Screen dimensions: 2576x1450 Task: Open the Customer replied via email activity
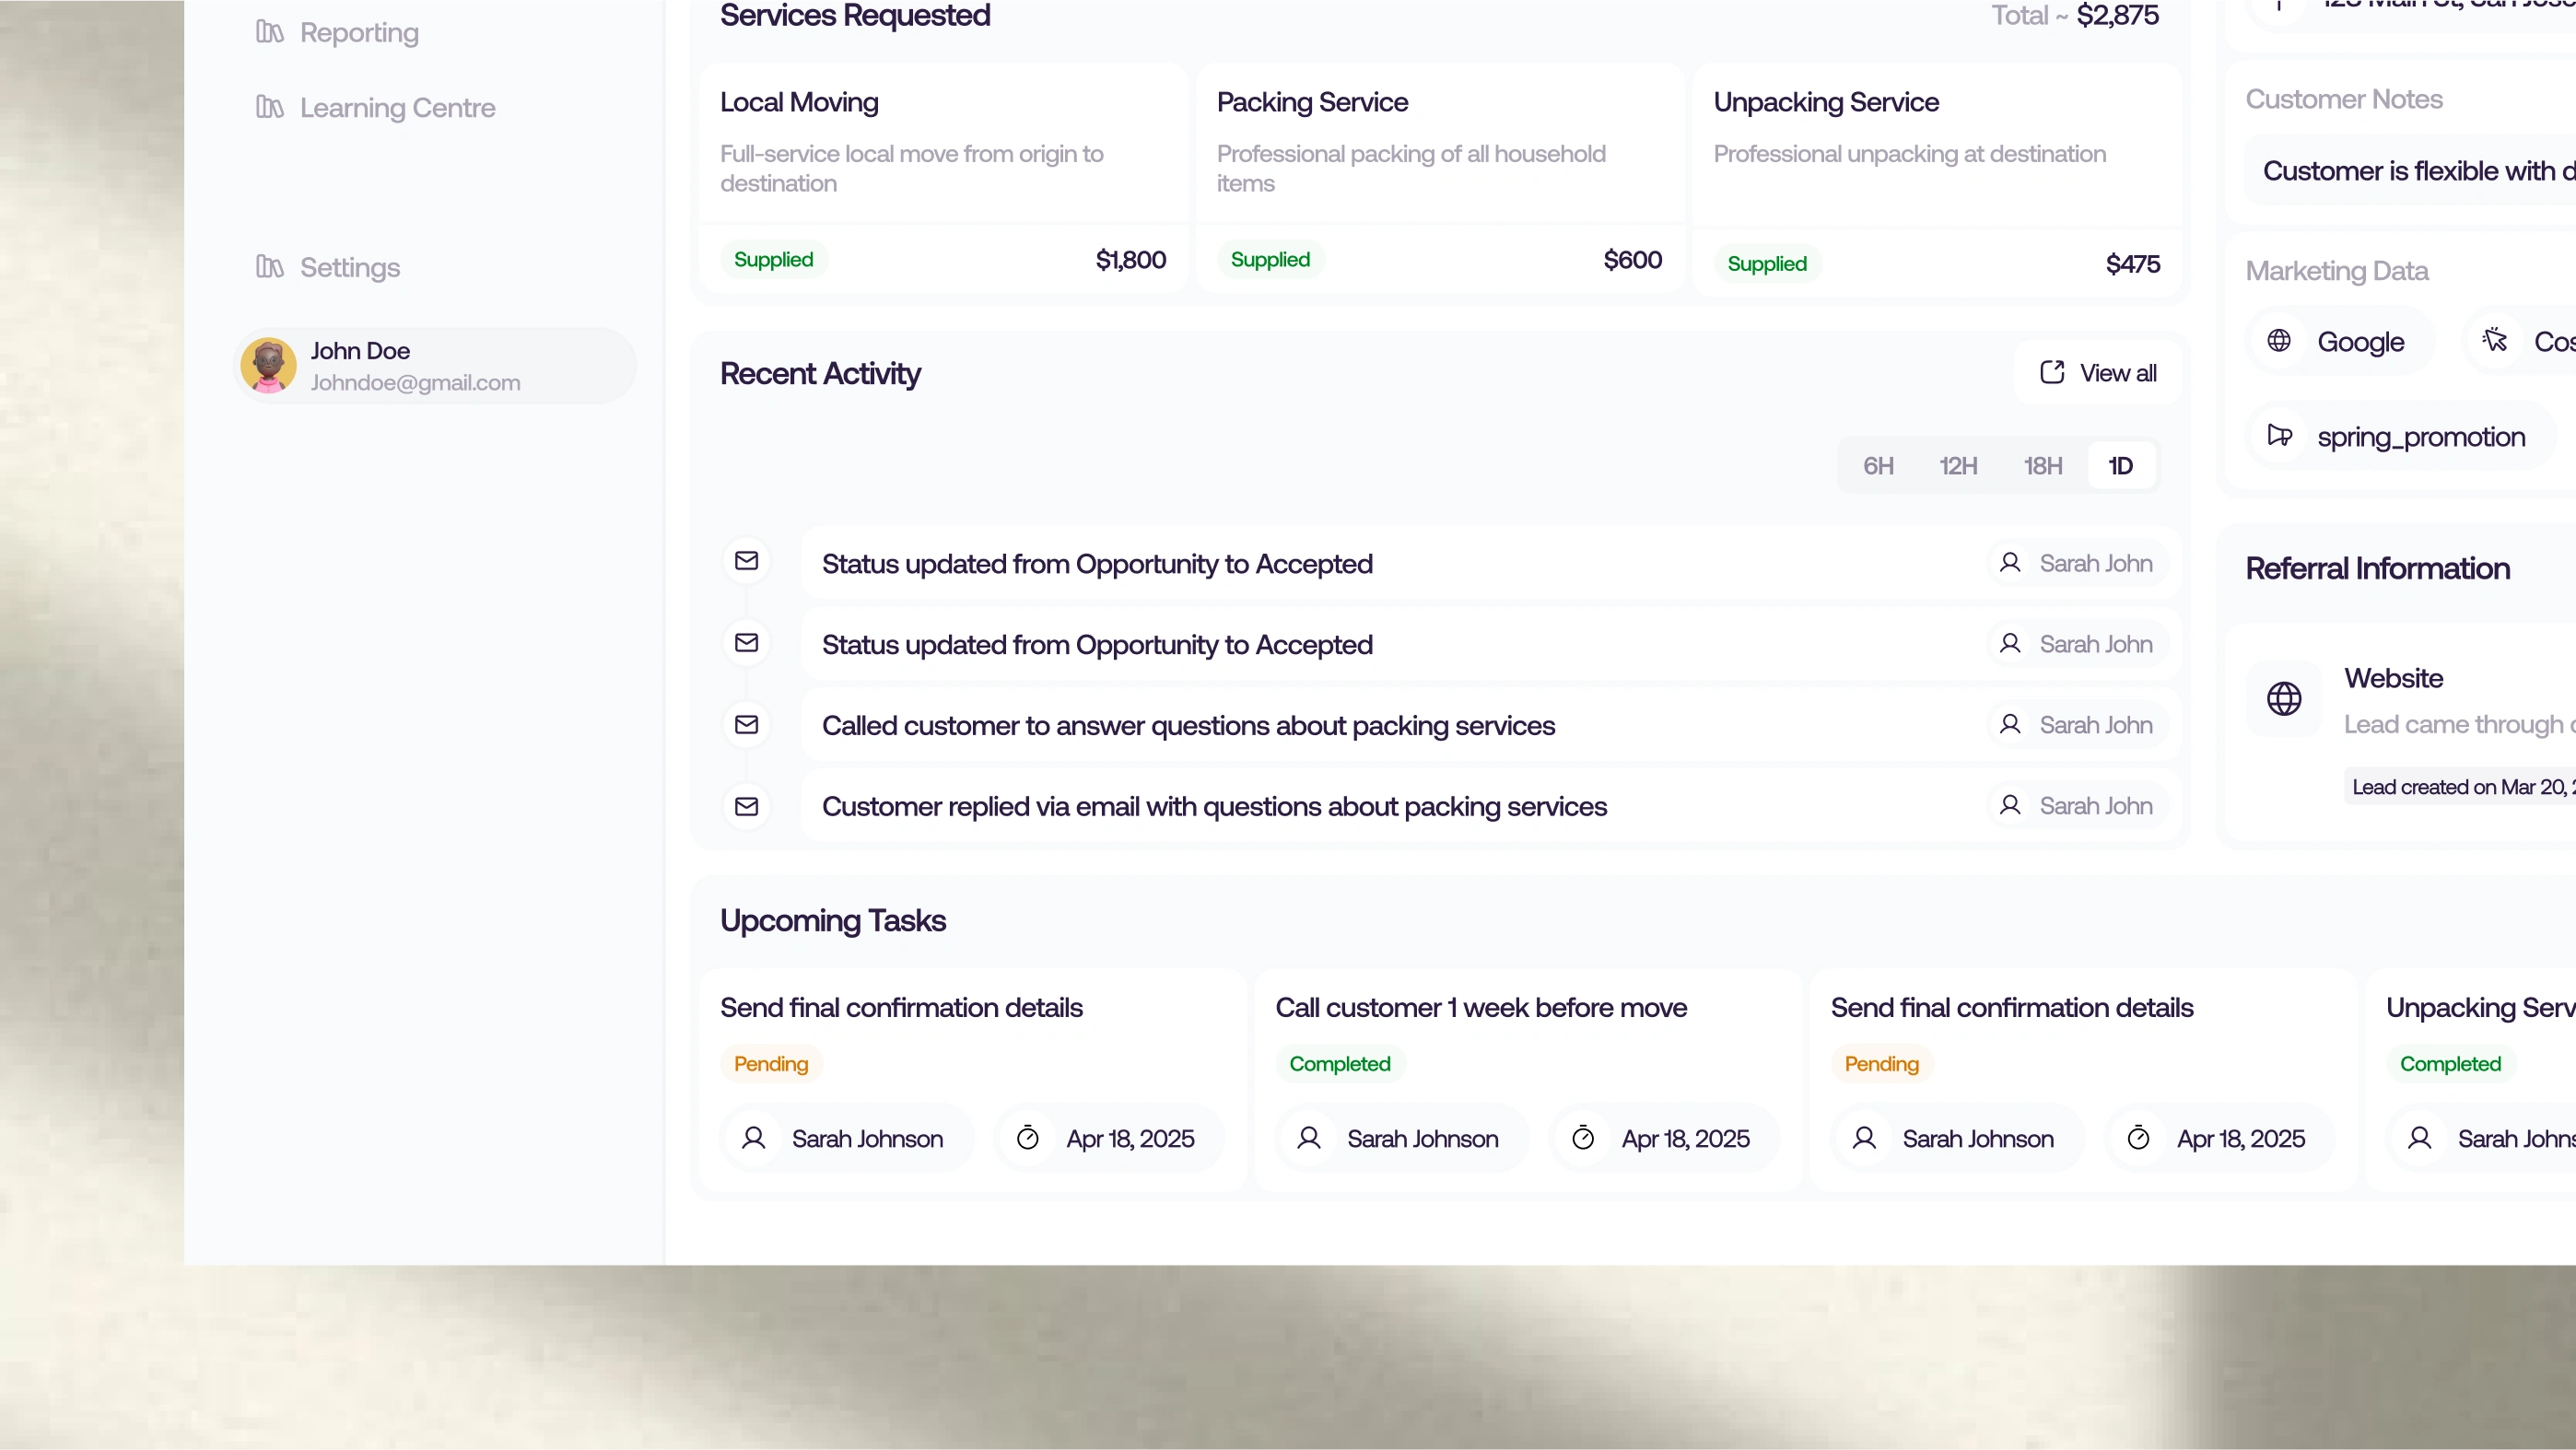[1490, 807]
